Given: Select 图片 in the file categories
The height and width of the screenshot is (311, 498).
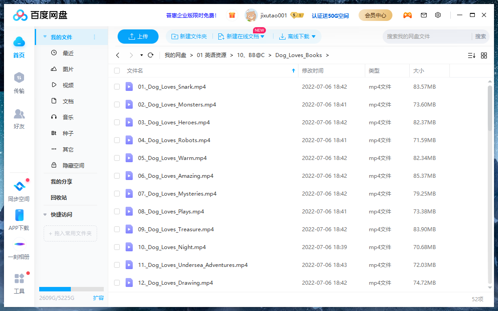Looking at the screenshot, I should click(68, 70).
